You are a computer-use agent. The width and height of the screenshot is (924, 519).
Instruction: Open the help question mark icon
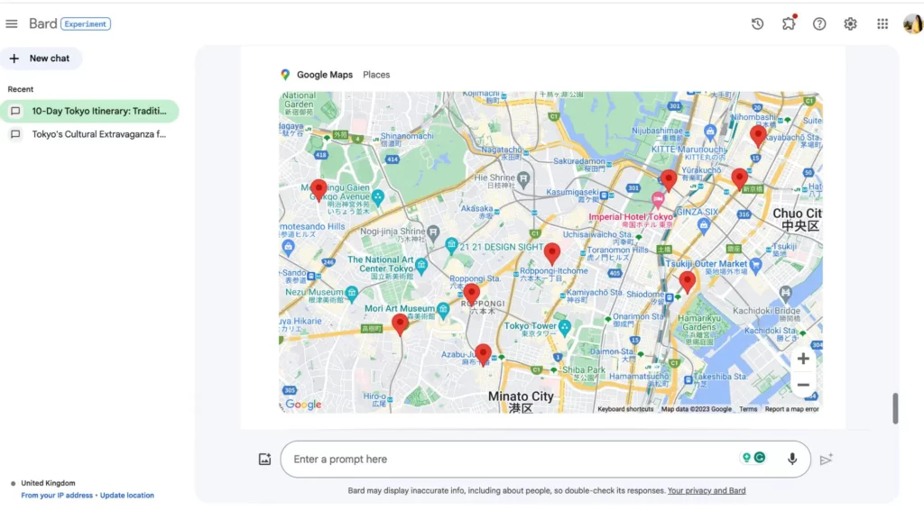coord(819,24)
